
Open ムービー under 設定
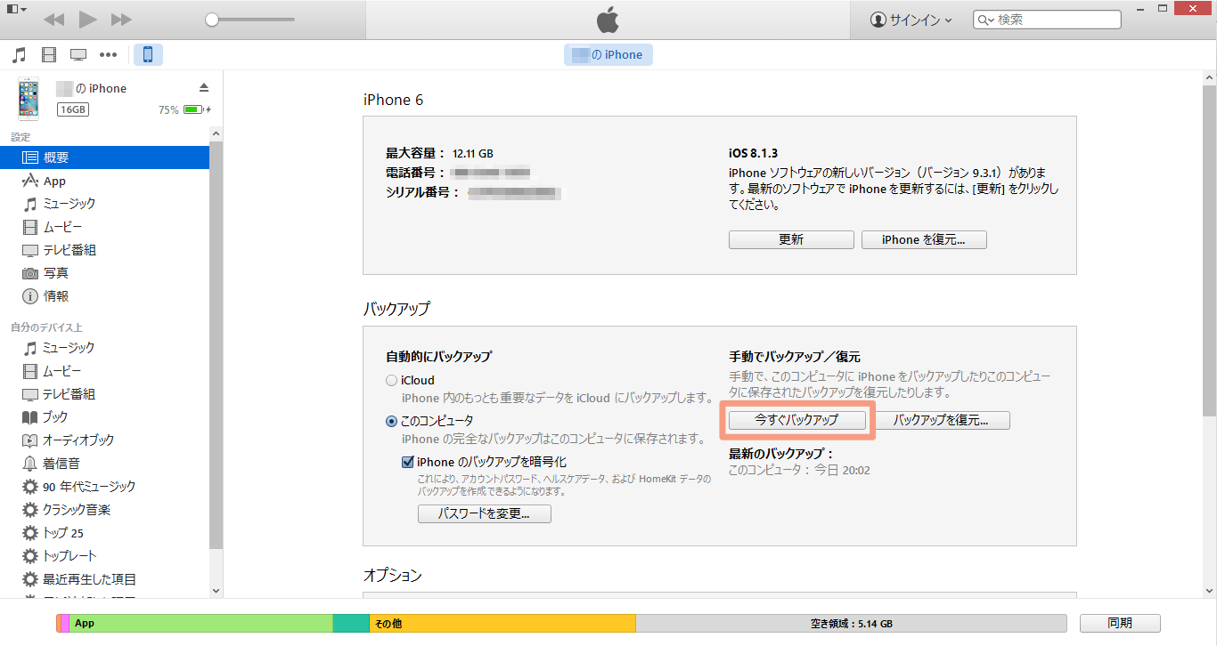[x=104, y=227]
